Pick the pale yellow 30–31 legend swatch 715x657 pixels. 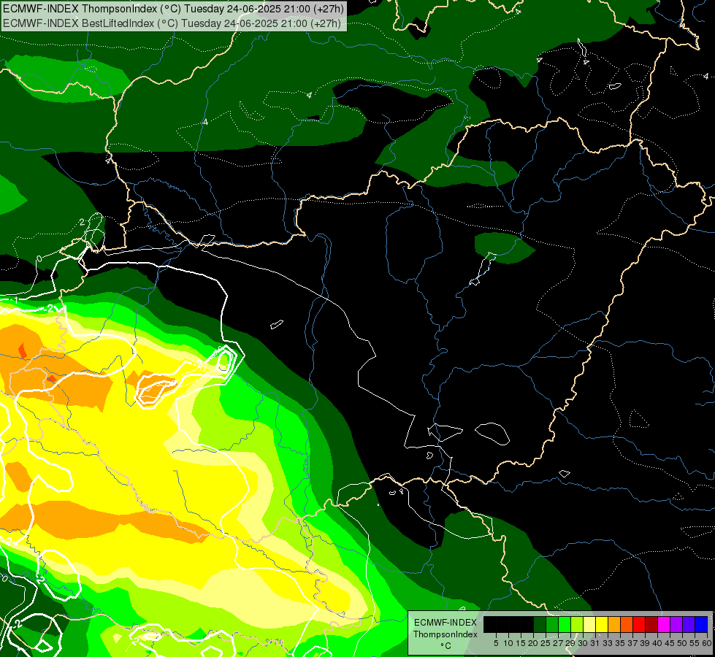(x=589, y=624)
